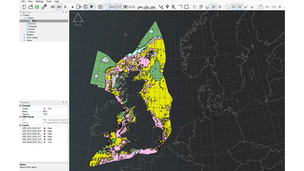Step backward in playback
This screenshot has height=171, width=304.
coord(267,7)
